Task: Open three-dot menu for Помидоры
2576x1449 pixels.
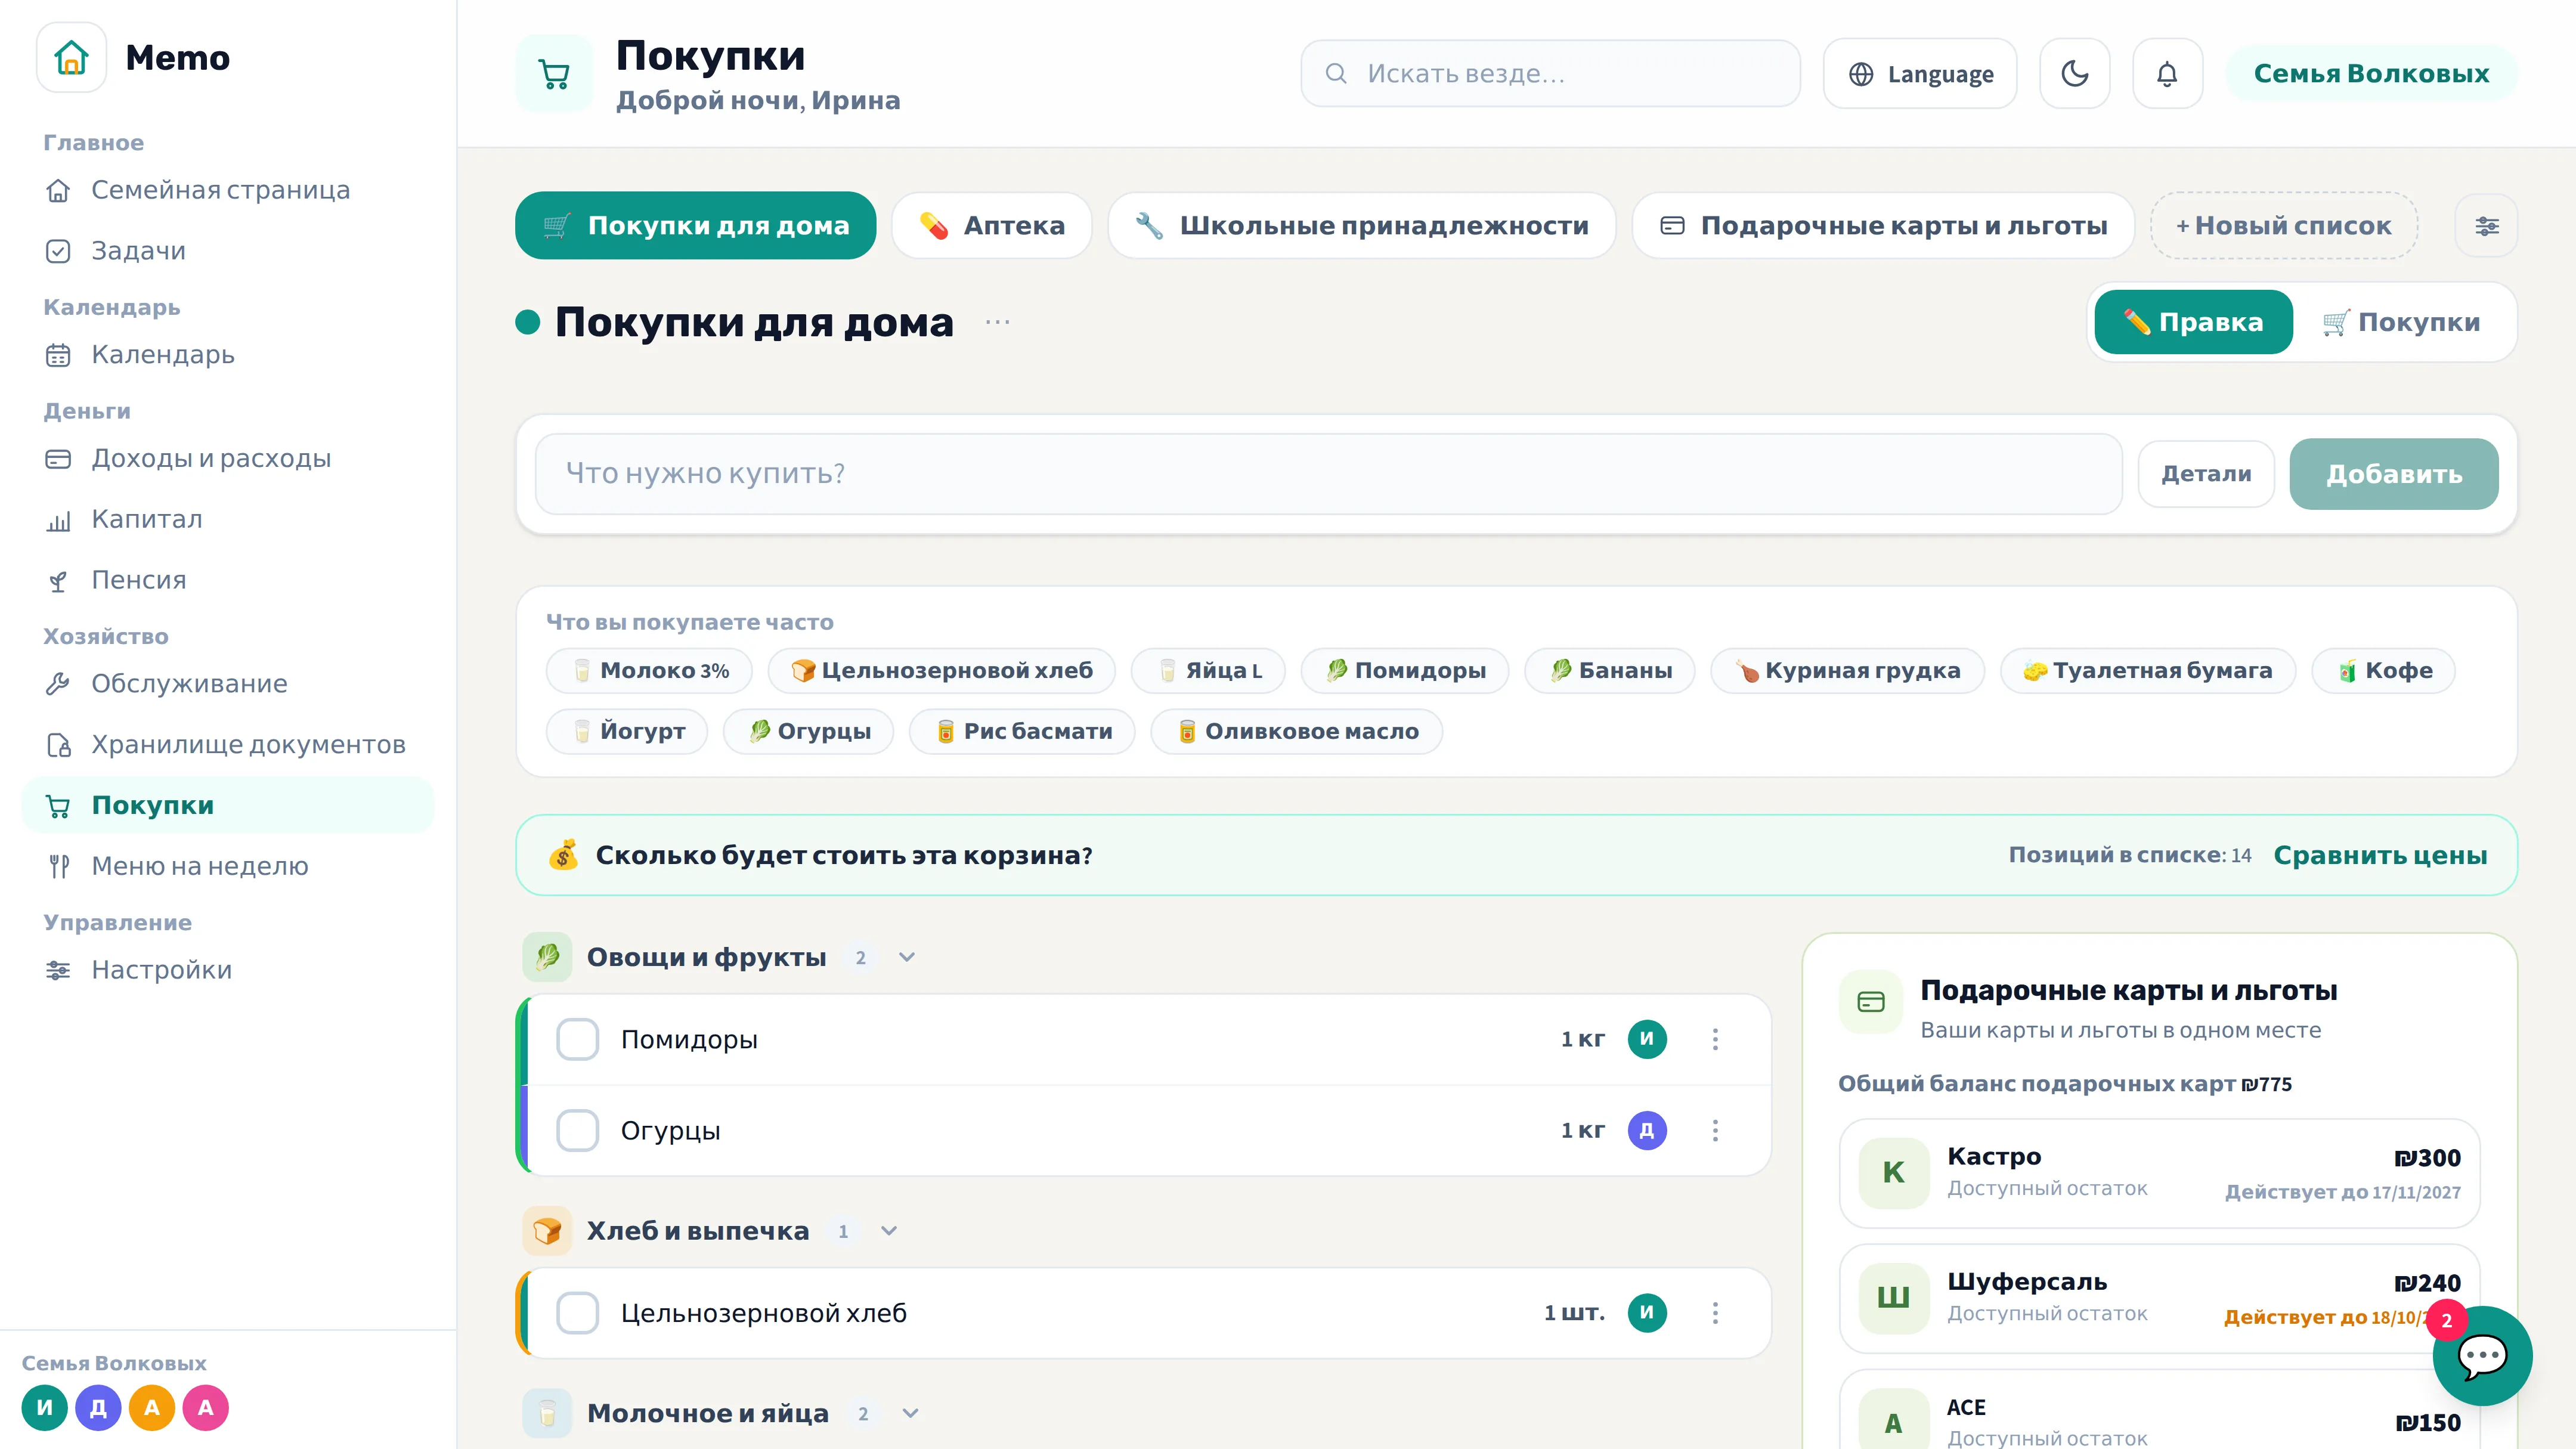Action: click(1715, 1039)
